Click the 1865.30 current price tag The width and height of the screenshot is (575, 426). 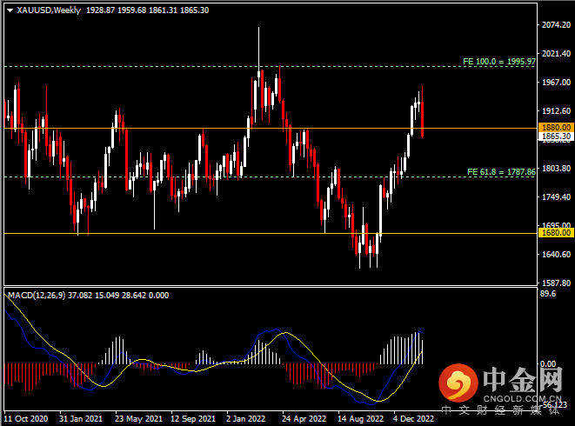(556, 136)
